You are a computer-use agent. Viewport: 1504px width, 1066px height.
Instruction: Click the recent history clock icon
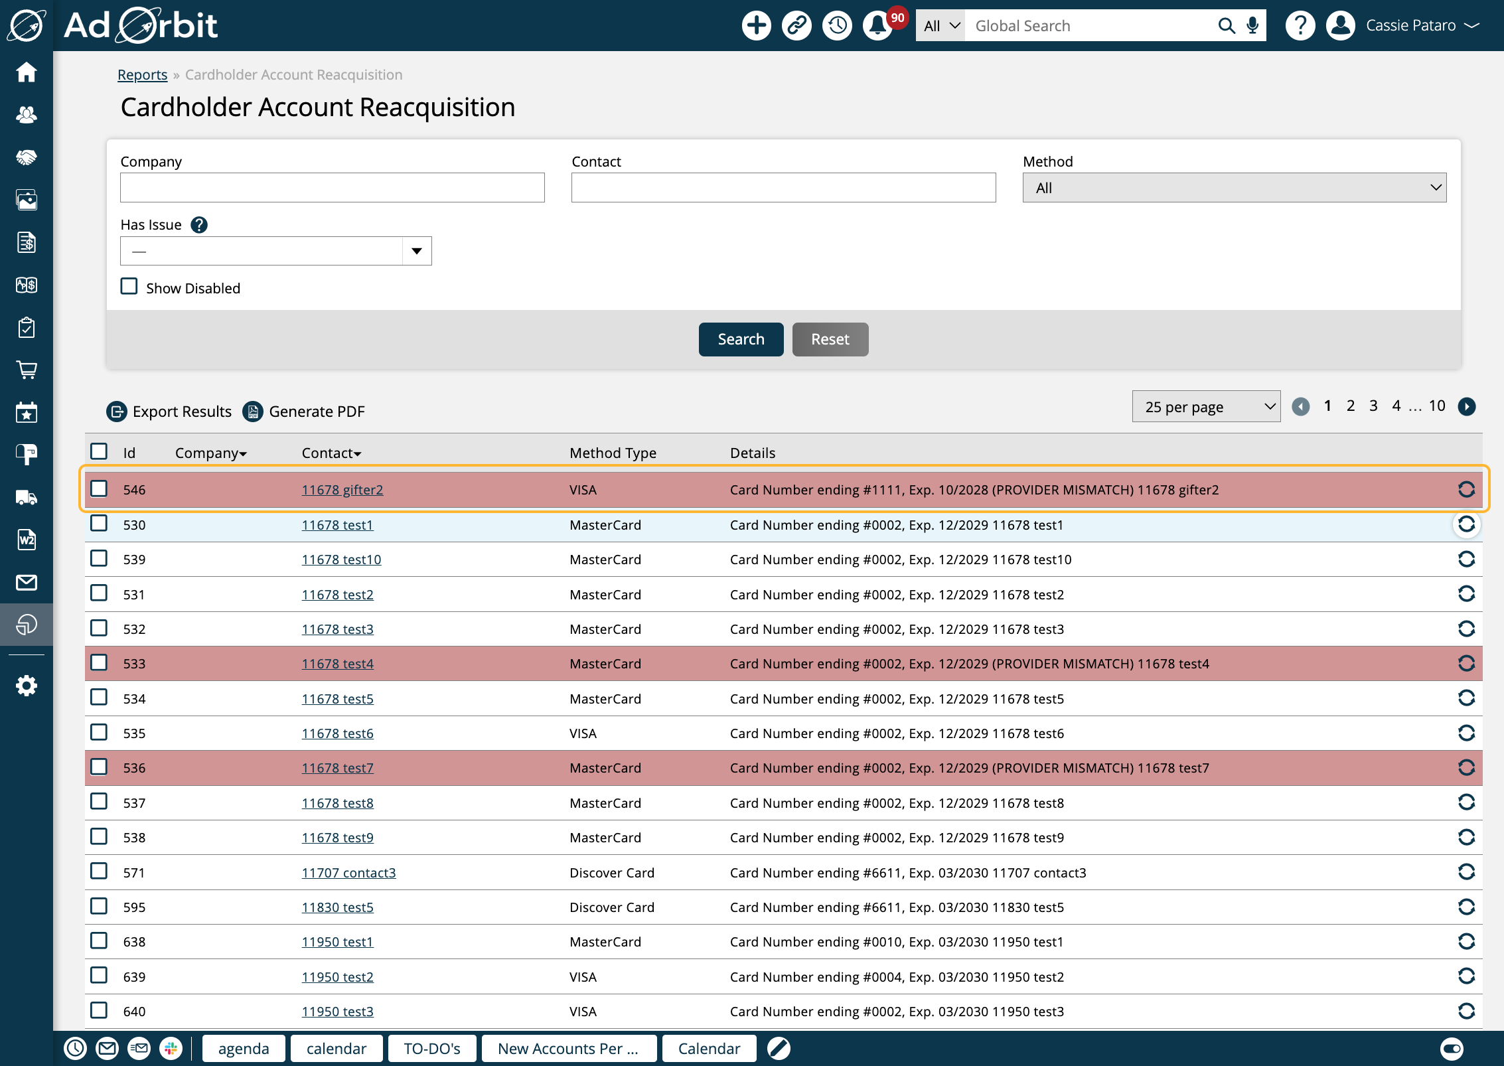tap(837, 26)
